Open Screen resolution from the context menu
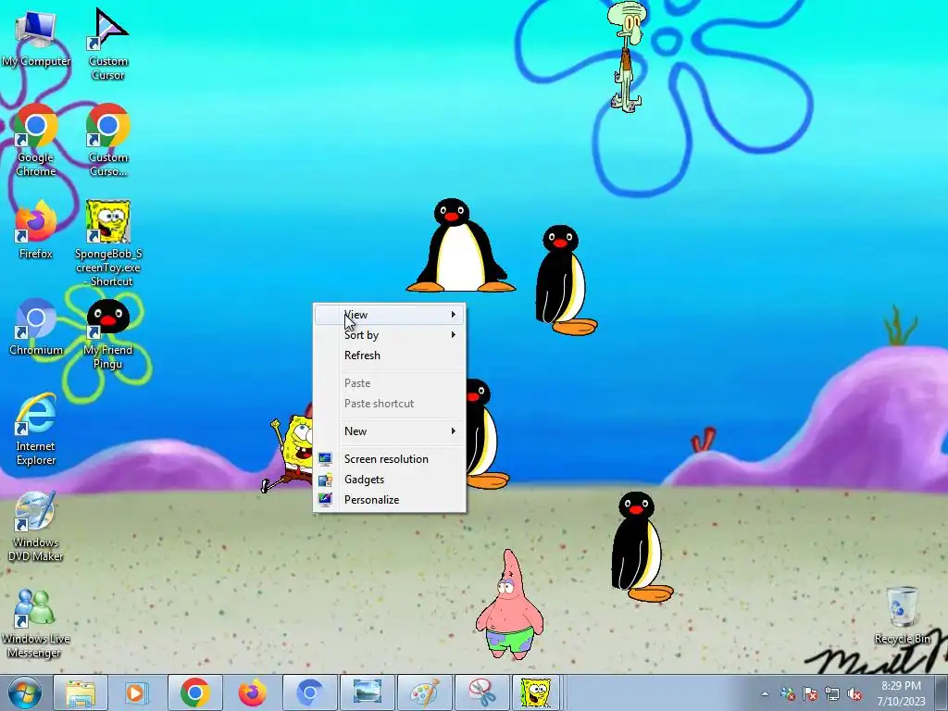 click(x=390, y=459)
